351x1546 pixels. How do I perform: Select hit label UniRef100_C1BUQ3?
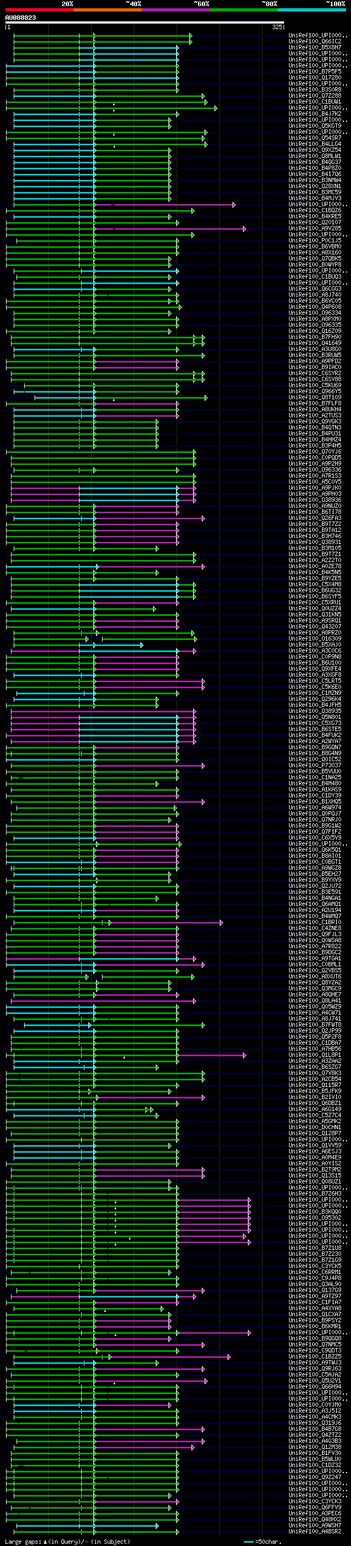[315, 276]
